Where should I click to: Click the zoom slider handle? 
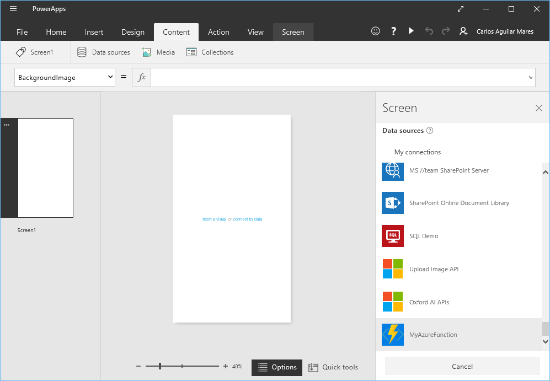pyautogui.click(x=160, y=366)
